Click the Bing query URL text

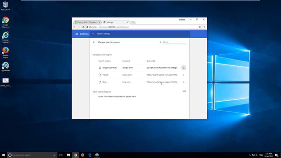pos(162,82)
